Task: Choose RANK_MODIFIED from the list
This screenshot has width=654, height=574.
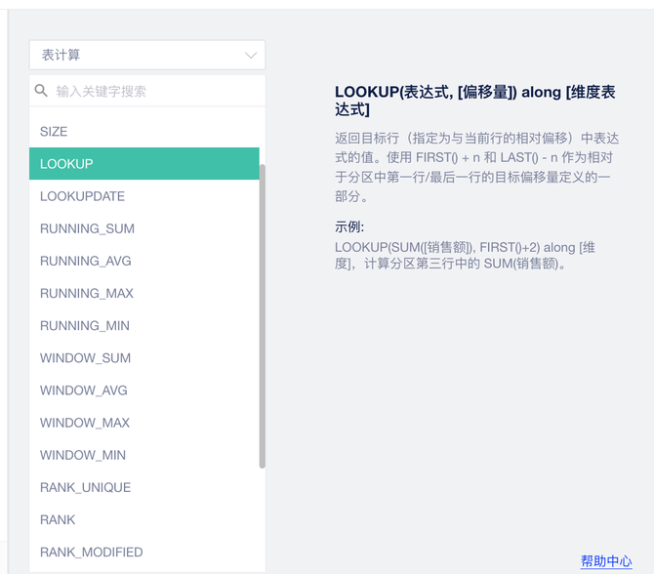Action: 91,551
